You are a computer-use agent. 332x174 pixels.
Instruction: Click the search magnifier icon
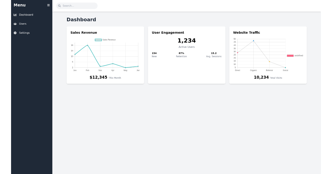(x=59, y=6)
